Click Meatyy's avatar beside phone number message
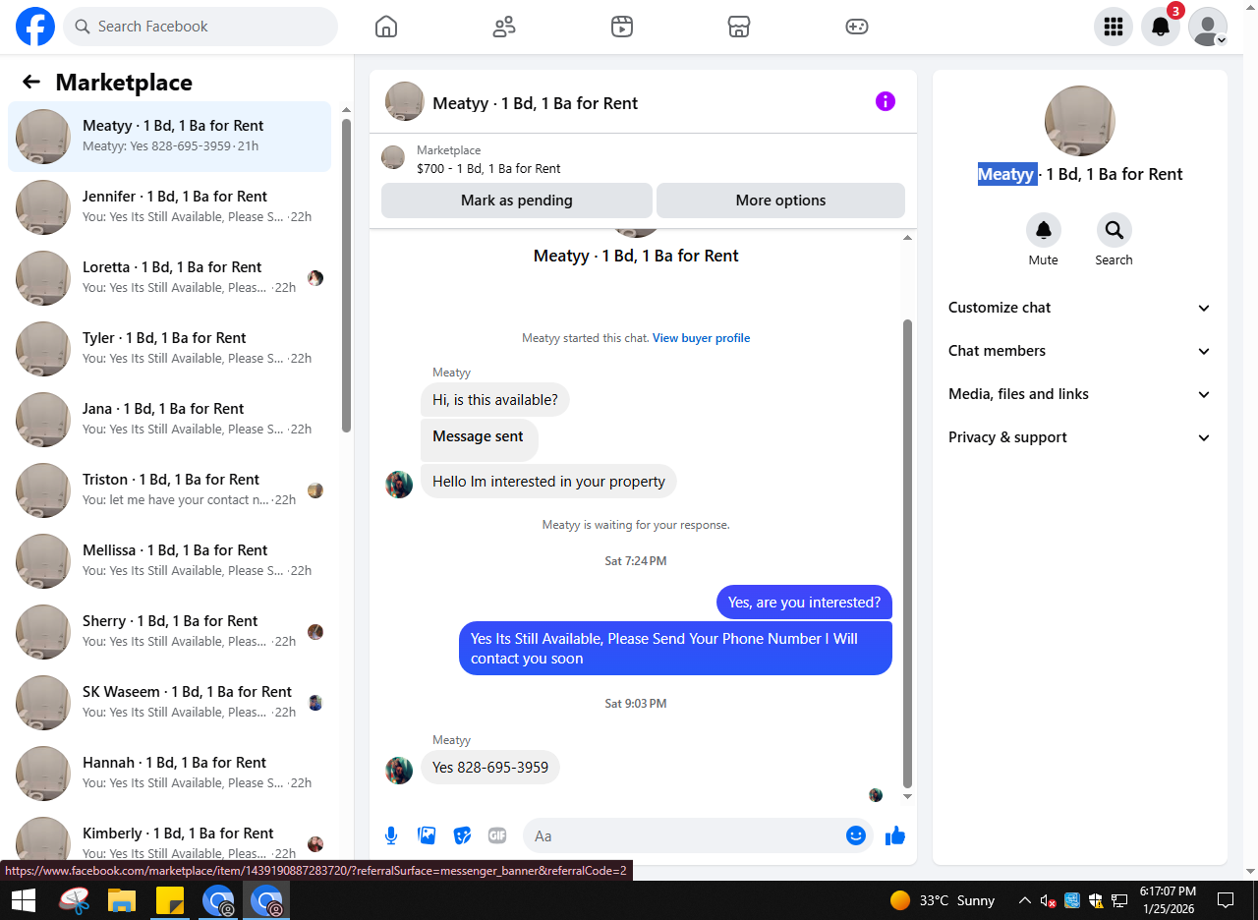Image resolution: width=1258 pixels, height=920 pixels. [399, 771]
